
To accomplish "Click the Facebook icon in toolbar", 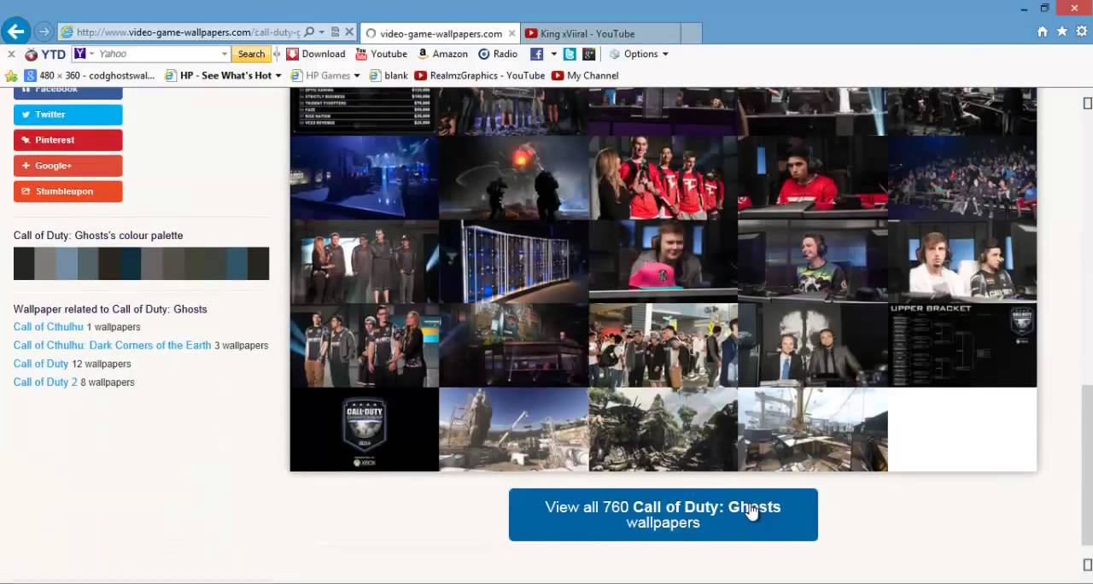I will [x=536, y=54].
